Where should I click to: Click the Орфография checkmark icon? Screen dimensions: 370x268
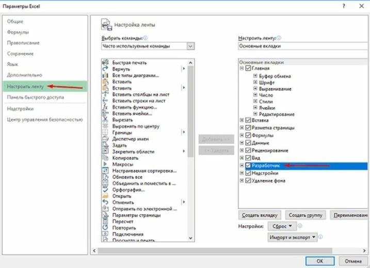(105, 190)
